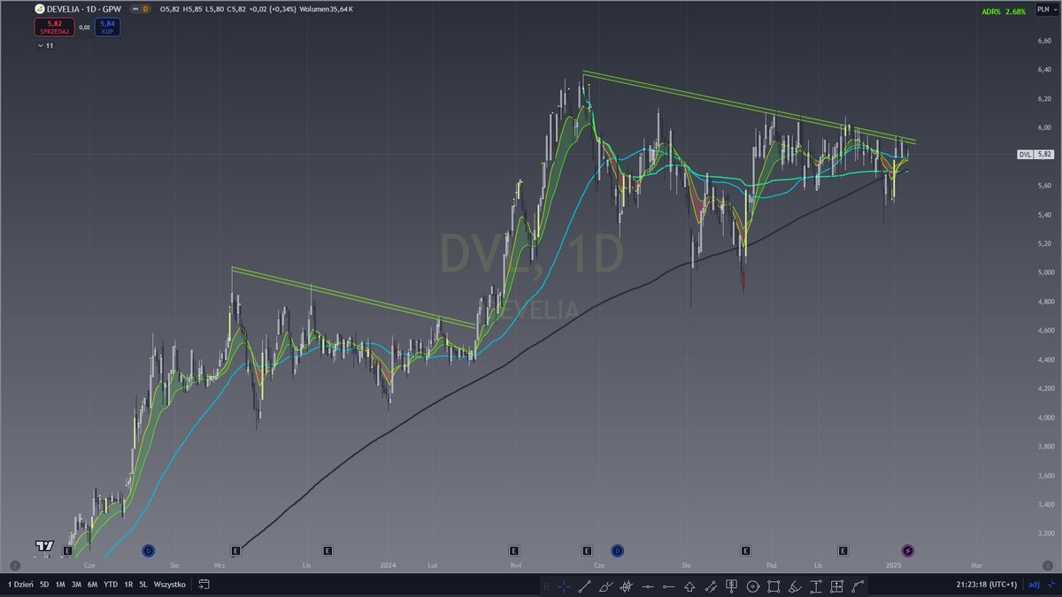Select the 1 Dzień timeframe tab
Image resolution: width=1062 pixels, height=597 pixels.
(x=20, y=585)
